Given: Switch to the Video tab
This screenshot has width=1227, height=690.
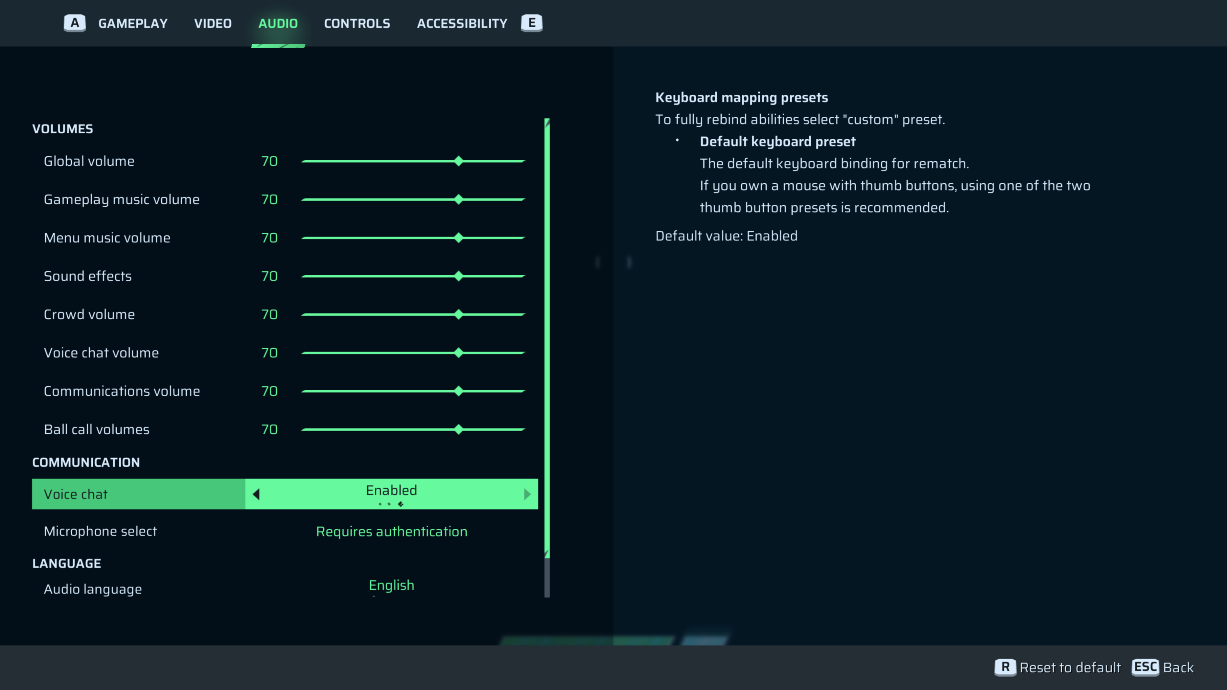Looking at the screenshot, I should click(213, 23).
